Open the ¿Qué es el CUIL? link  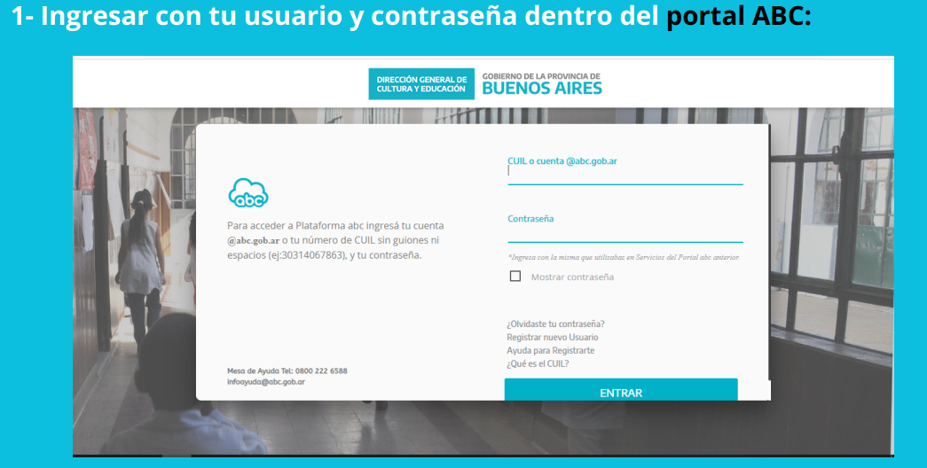pos(538,363)
